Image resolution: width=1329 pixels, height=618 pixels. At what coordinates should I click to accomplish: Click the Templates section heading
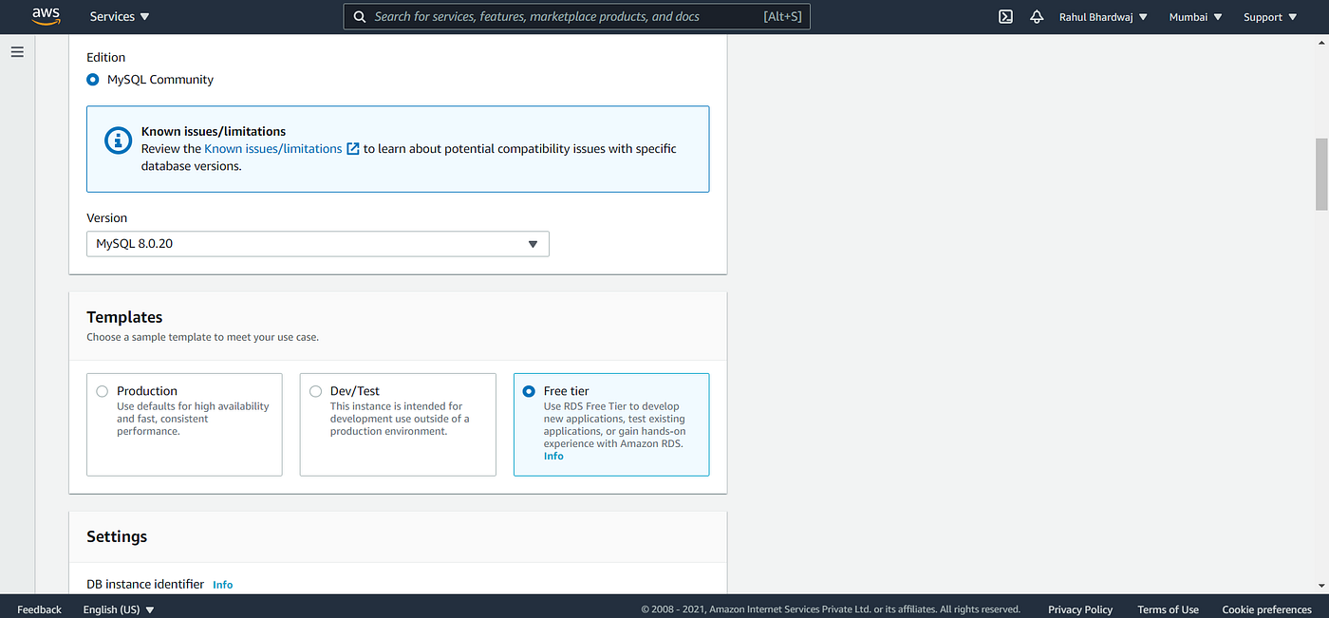coord(124,317)
